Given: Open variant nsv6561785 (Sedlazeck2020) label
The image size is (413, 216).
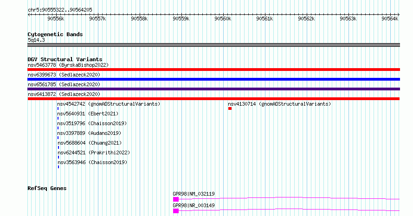Looking at the screenshot, I should [x=64, y=84].
